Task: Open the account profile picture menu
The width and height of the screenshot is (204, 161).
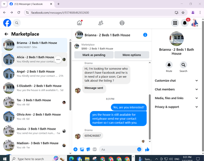Action: click(195, 23)
